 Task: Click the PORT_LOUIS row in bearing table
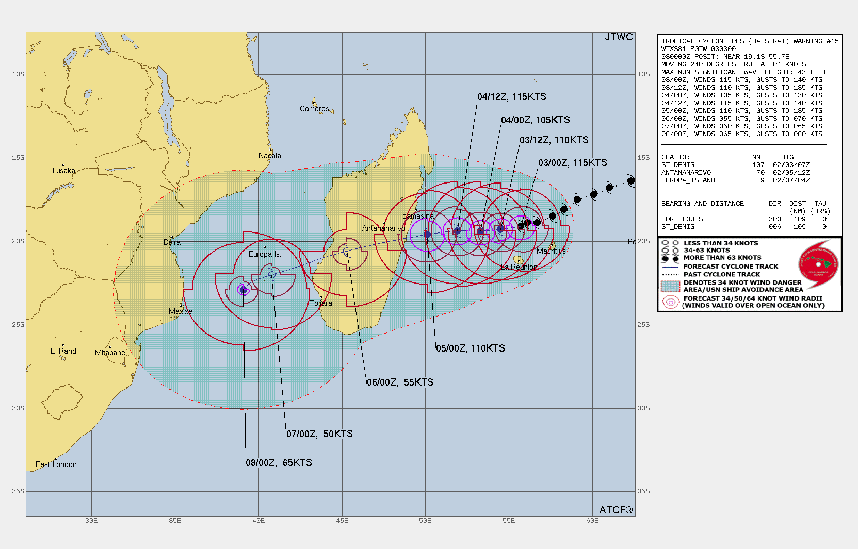point(744,219)
